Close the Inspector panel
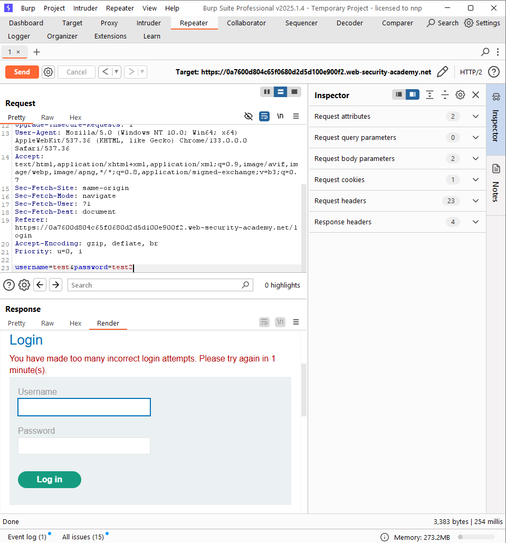Image resolution: width=506 pixels, height=543 pixels. tap(475, 95)
